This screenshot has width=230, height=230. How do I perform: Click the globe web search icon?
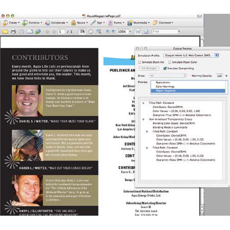[38, 32]
